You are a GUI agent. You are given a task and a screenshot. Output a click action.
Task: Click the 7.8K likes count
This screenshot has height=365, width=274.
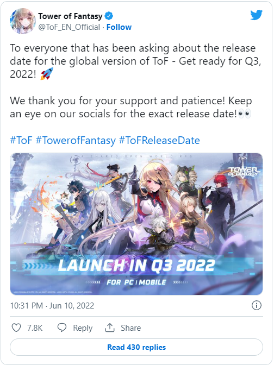[35, 328]
